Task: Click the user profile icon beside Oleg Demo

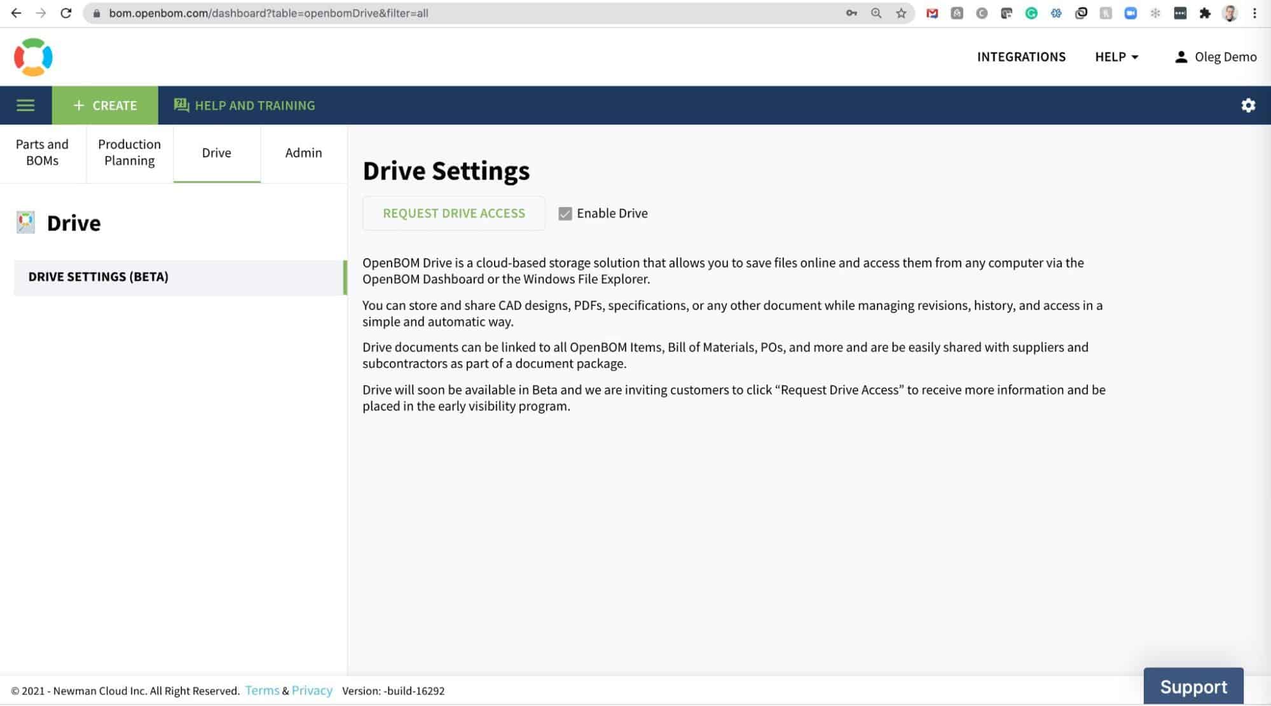Action: click(x=1181, y=57)
